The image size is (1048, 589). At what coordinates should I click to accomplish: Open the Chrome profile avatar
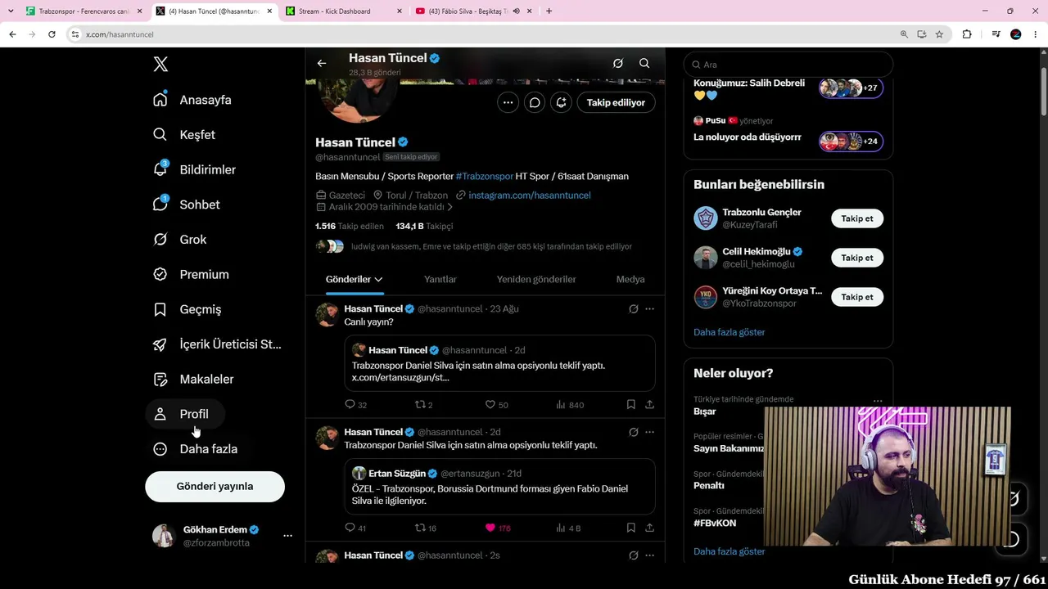(1016, 34)
